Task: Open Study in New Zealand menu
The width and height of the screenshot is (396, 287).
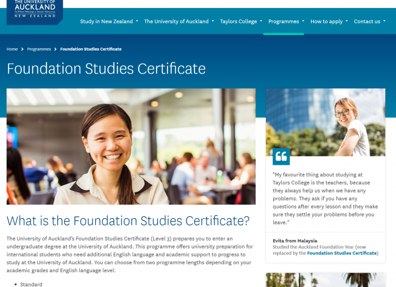Action: pyautogui.click(x=106, y=21)
